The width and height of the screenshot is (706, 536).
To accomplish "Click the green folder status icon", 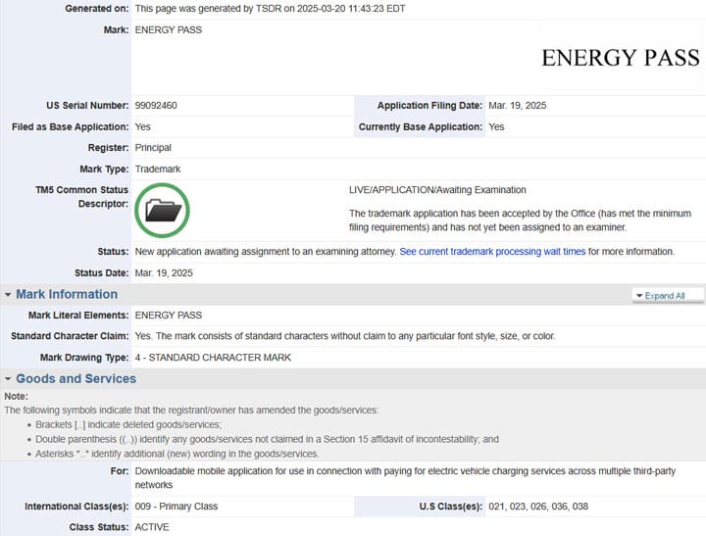I will pos(162,210).
